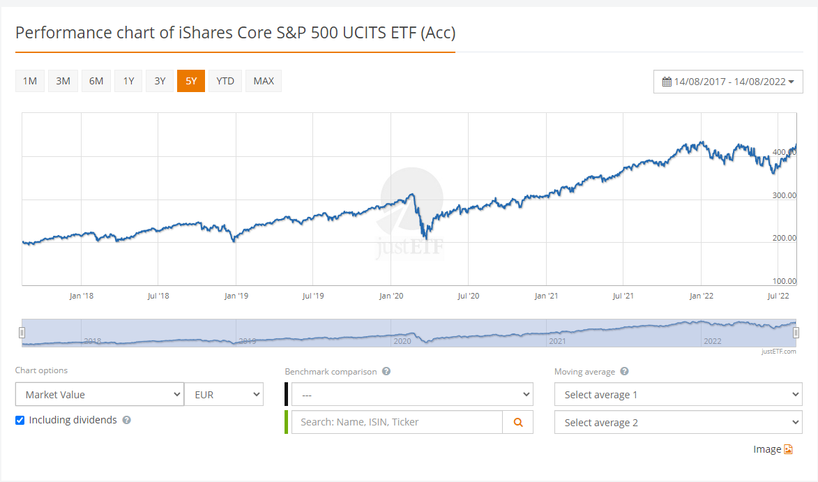Open the date range picker dropdown
This screenshot has height=482, width=818.
click(x=728, y=82)
